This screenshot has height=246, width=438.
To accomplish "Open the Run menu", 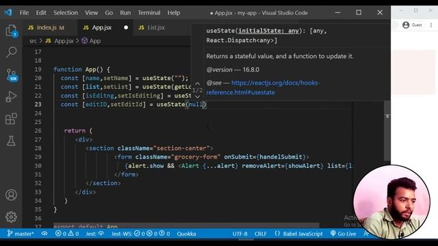I will click(125, 13).
